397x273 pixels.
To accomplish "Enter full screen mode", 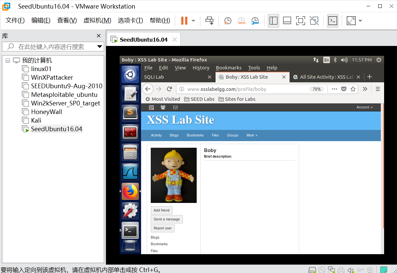I will pos(300,20).
